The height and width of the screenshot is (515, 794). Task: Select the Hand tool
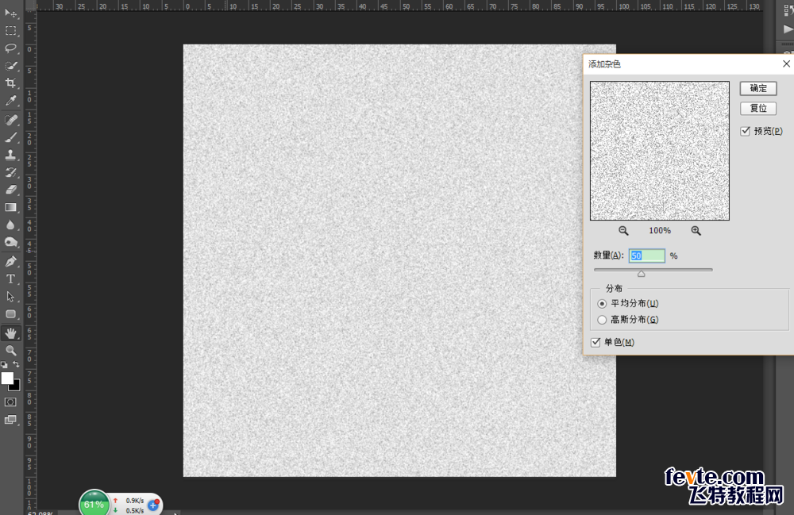10,333
